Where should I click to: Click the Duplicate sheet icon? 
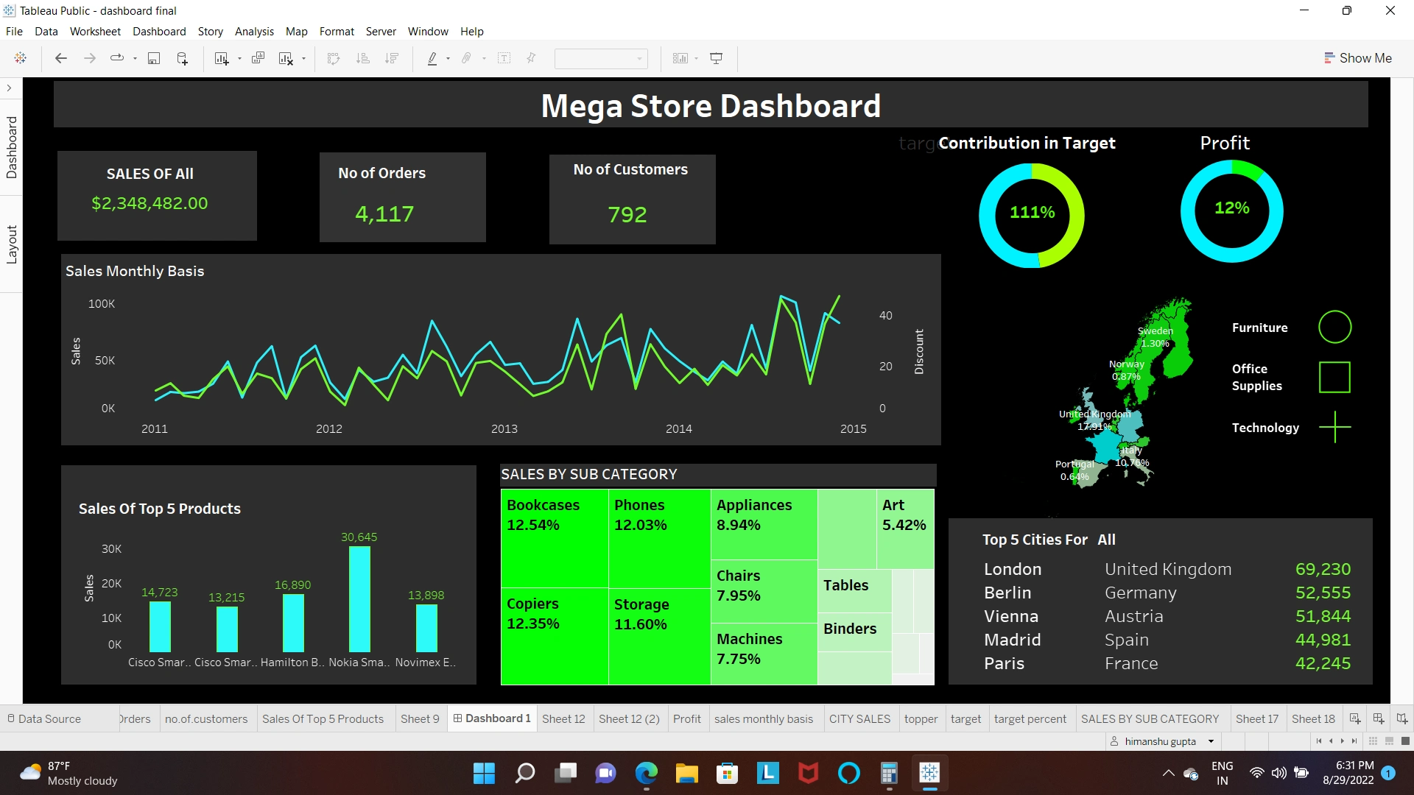click(258, 58)
